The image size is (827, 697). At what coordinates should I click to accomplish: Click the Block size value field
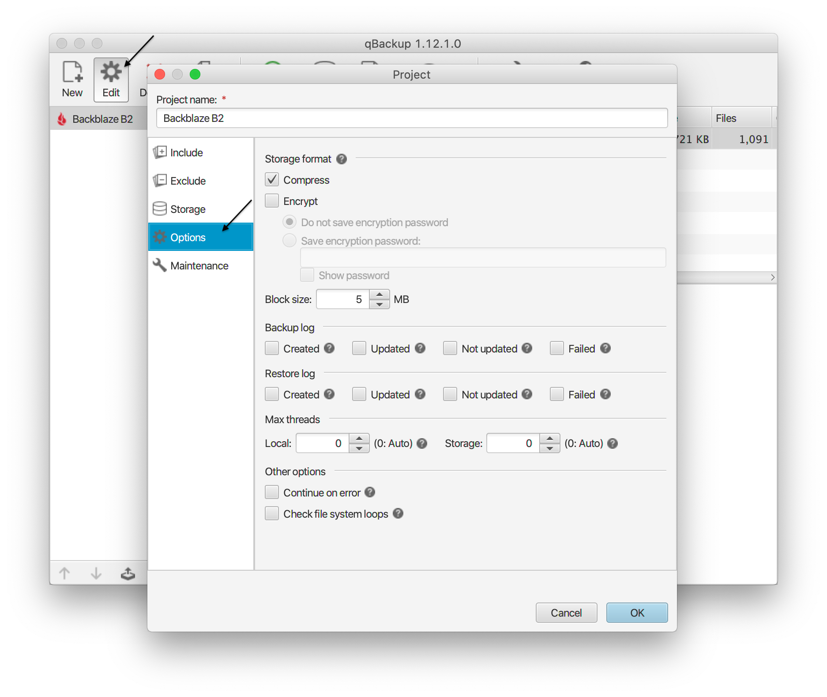coord(343,299)
